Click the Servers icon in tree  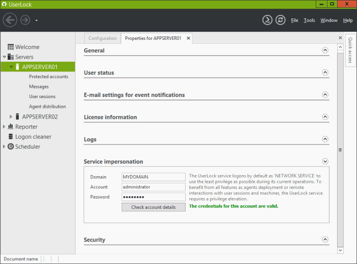(x=11, y=57)
